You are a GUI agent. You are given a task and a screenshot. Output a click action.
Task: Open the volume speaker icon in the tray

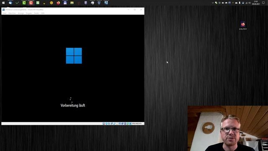pos(250,3)
